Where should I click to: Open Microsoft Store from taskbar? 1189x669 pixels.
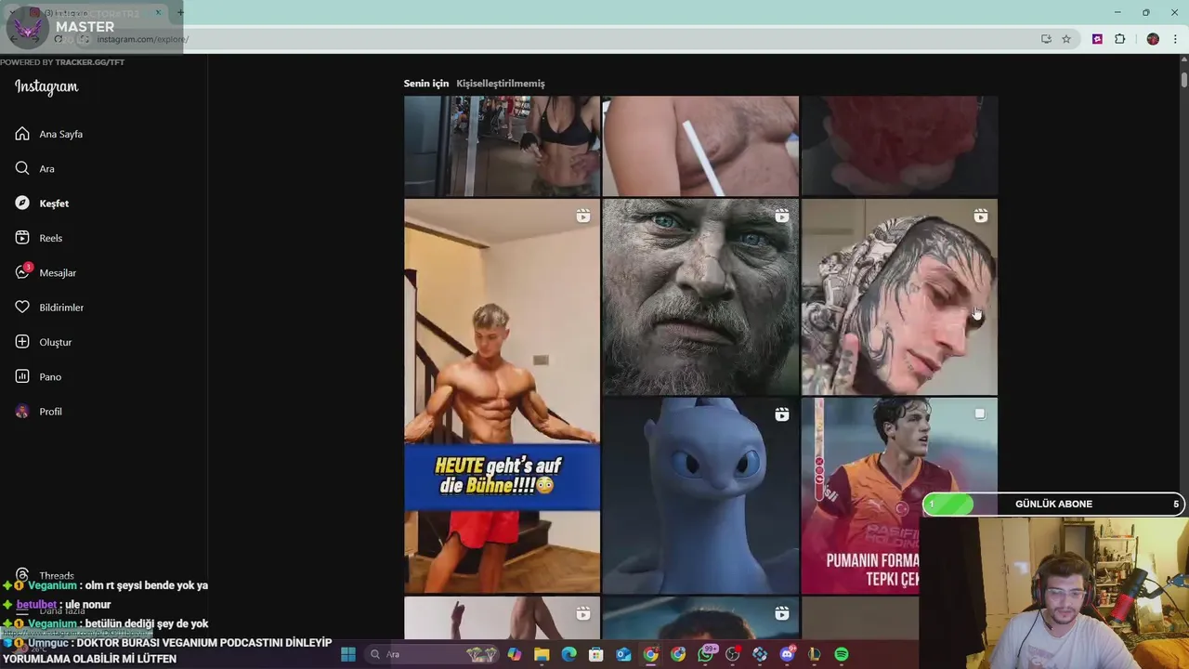(596, 654)
